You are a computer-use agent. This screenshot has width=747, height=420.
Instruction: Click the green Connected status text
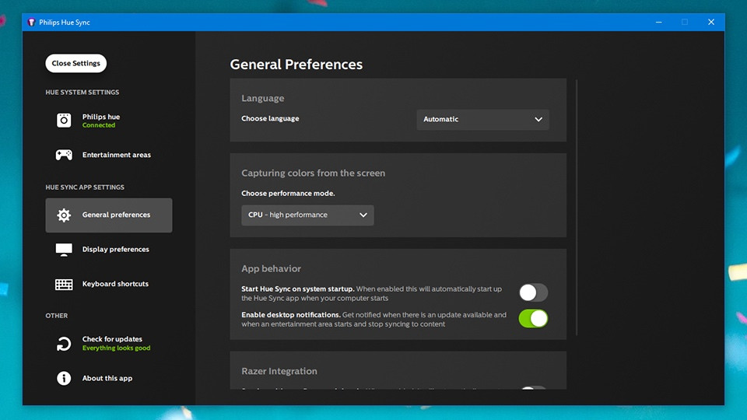pyautogui.click(x=99, y=125)
